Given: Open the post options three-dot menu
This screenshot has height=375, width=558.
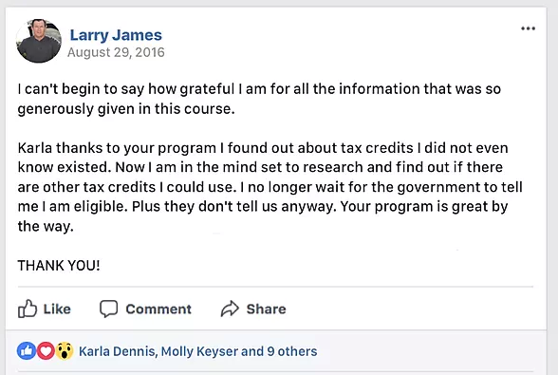Looking at the screenshot, I should coord(528,28).
